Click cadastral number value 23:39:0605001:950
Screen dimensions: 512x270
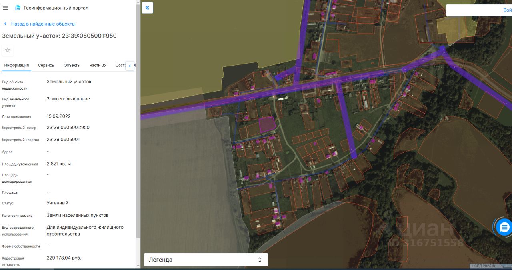coord(68,128)
